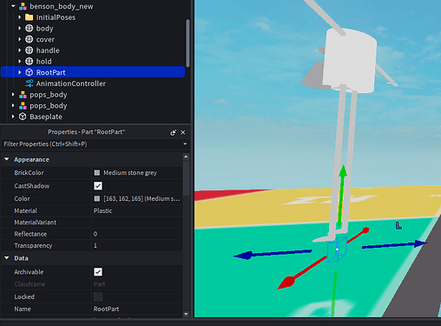
Task: Click the properties scrollbar up arrow
Action: (186, 156)
